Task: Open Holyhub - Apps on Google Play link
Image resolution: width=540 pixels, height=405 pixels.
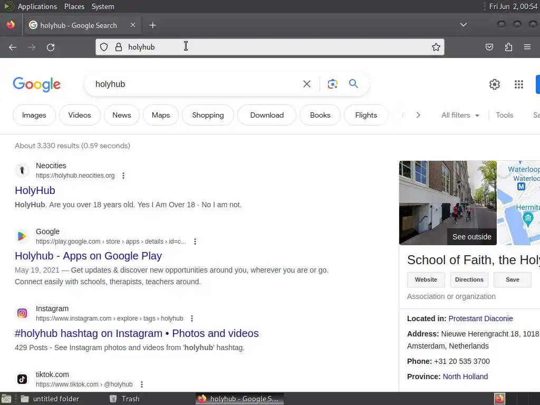Action: click(x=88, y=256)
